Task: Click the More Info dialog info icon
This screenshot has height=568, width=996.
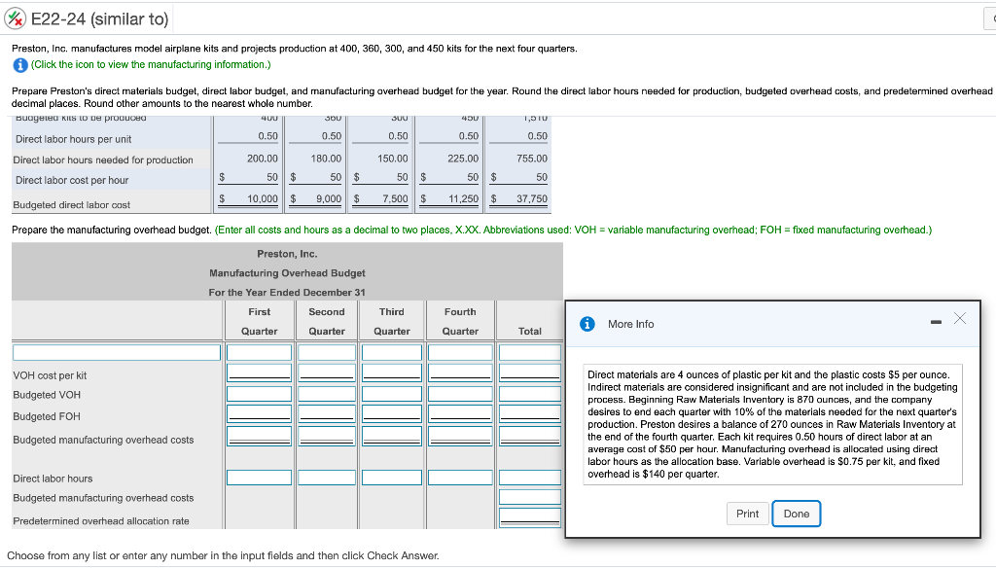Action: [587, 324]
